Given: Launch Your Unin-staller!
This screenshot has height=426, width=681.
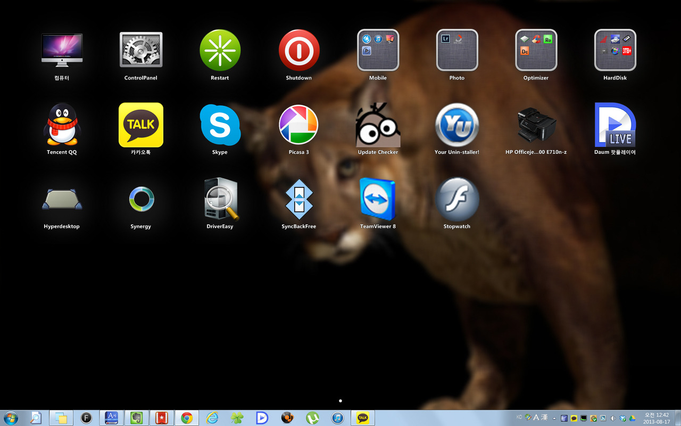Looking at the screenshot, I should click(457, 125).
